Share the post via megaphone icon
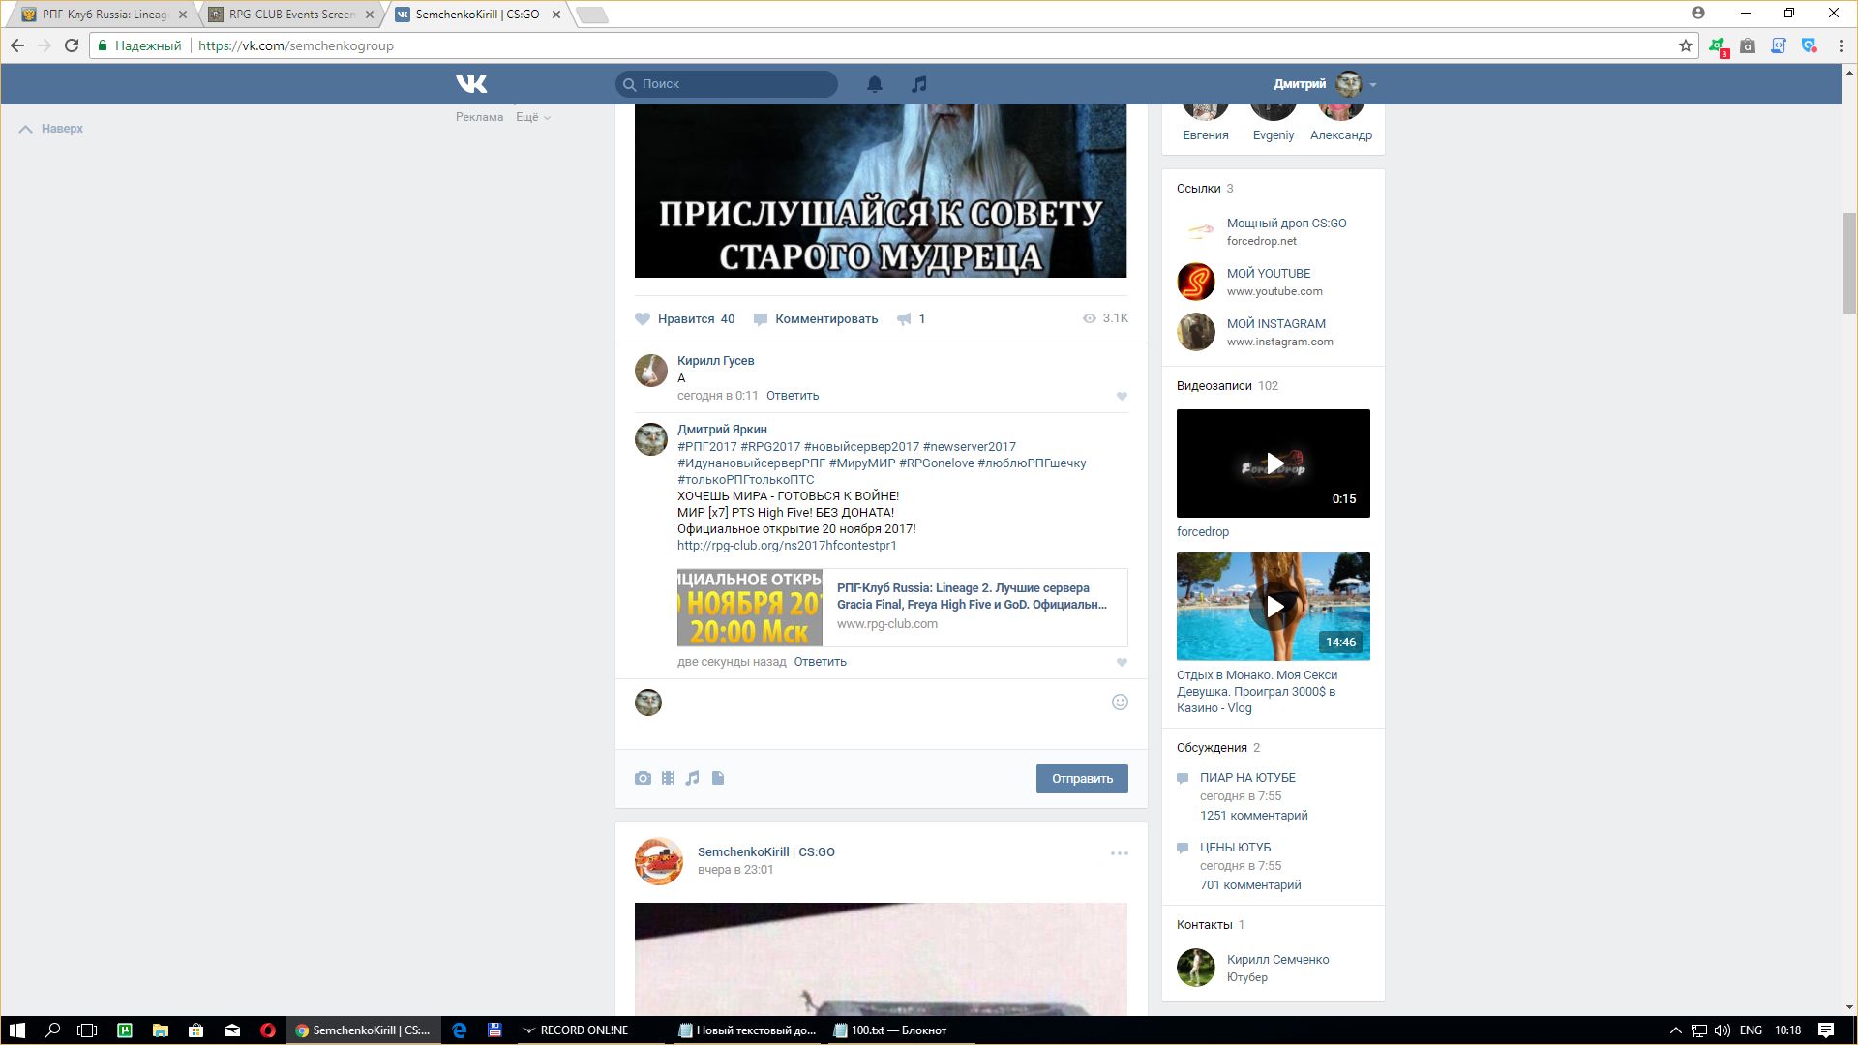This screenshot has width=1858, height=1045. 904,319
